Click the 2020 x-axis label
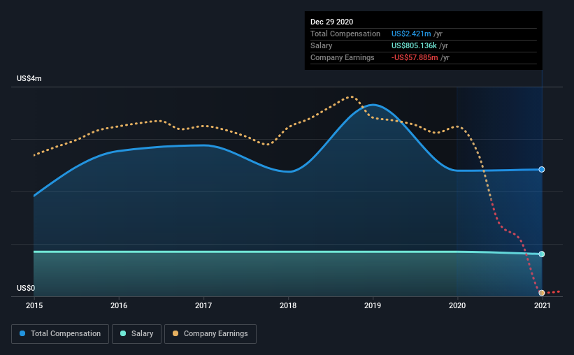Screen dimensions: 574x355 click(x=457, y=305)
